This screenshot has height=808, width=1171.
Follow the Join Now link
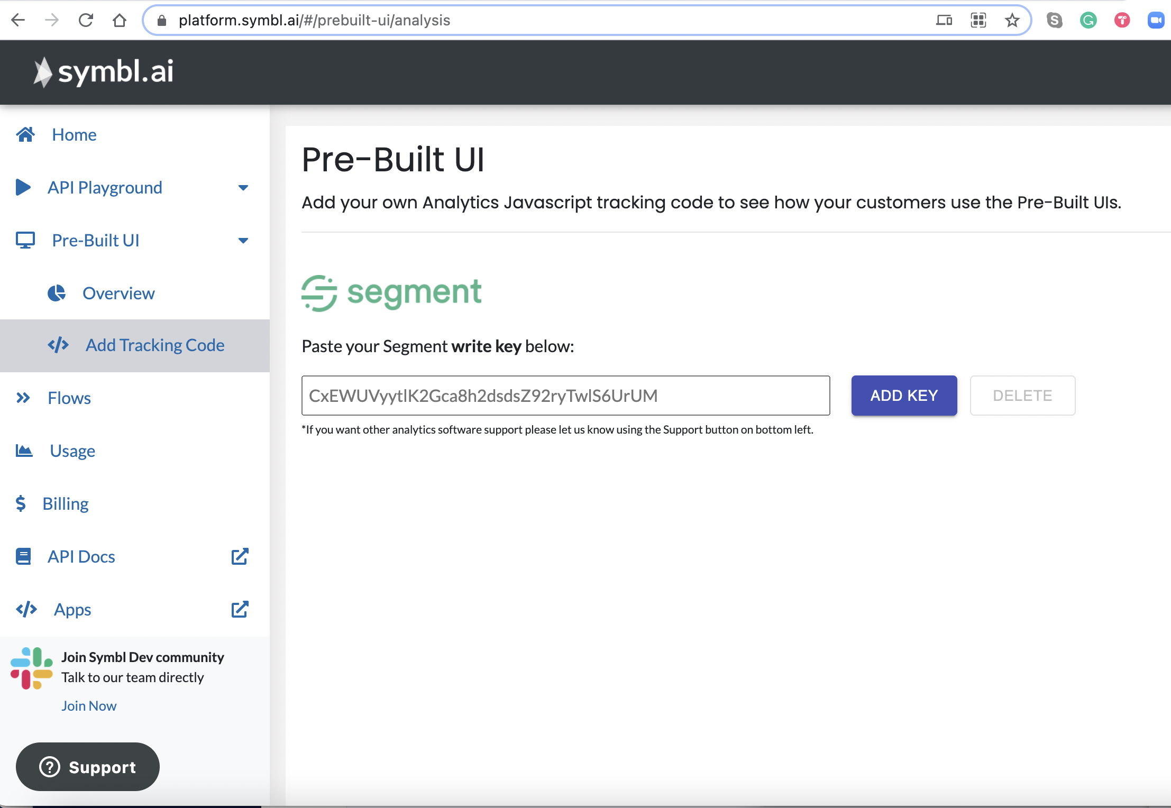tap(89, 706)
